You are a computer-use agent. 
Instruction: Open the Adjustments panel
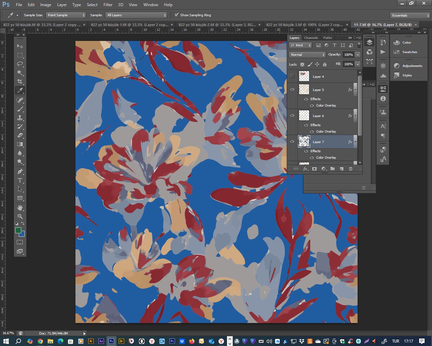412,66
